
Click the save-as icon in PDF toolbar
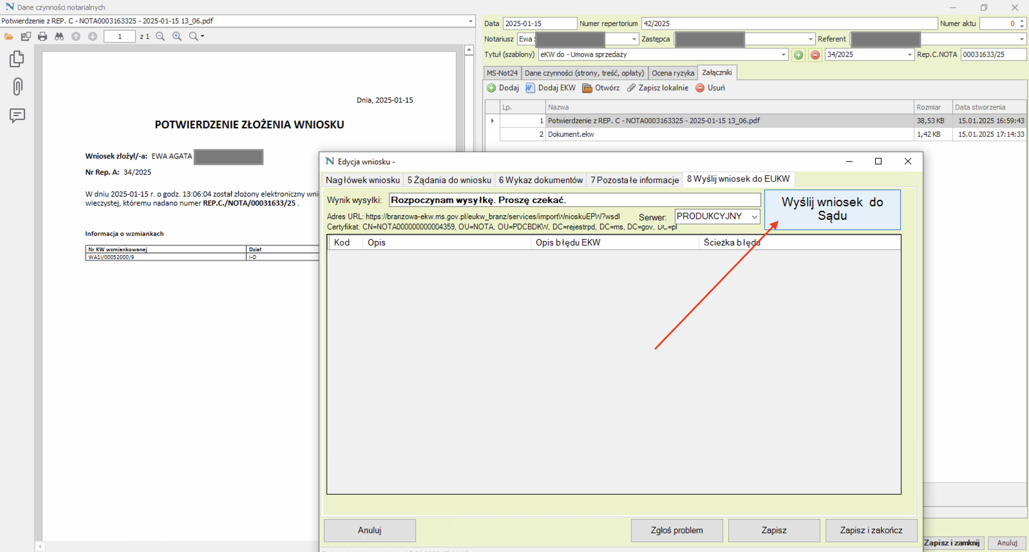(x=26, y=36)
